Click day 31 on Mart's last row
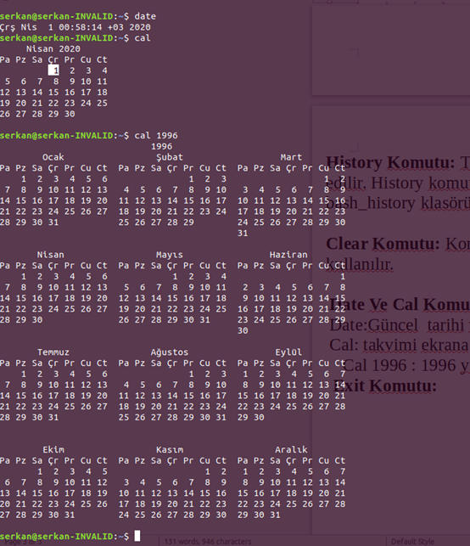The width and height of the screenshot is (470, 546). (x=243, y=233)
